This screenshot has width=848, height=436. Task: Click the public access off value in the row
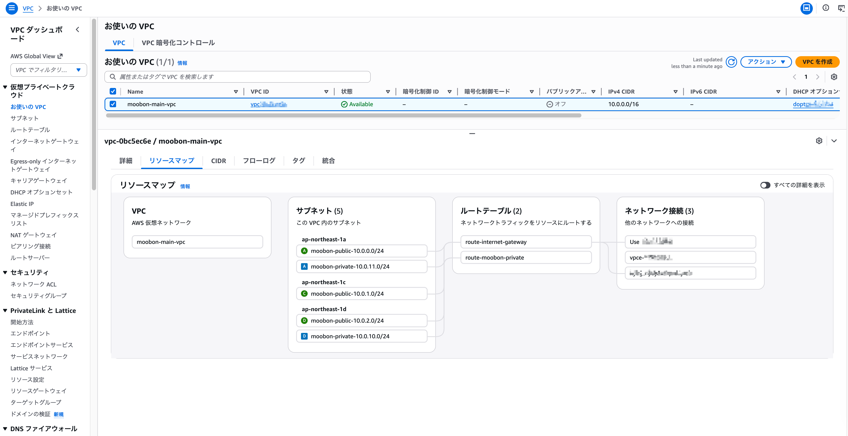click(x=556, y=104)
